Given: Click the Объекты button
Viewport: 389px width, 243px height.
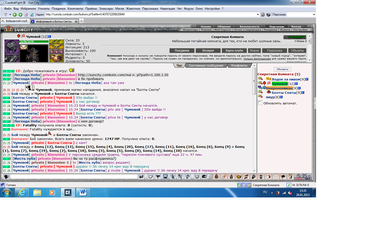Looking at the screenshot, I should 297,51.
